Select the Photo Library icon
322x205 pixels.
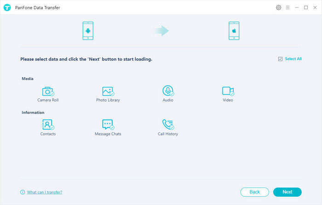(108, 91)
